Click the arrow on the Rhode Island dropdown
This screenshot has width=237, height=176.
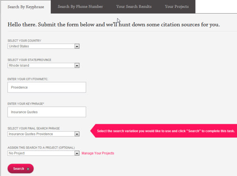point(77,65)
